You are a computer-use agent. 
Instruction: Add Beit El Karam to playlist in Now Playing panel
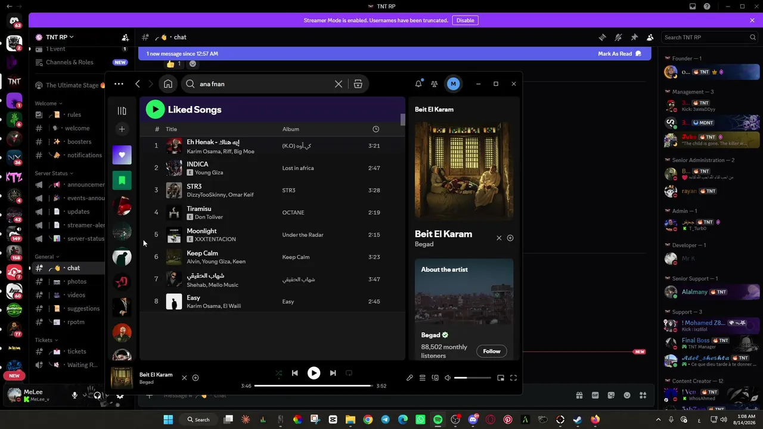(x=510, y=238)
